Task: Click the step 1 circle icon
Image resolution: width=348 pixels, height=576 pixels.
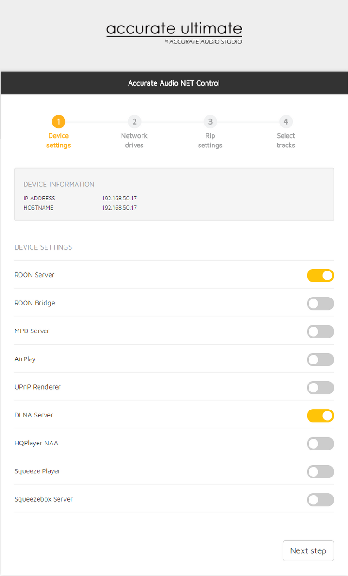Action: (58, 122)
